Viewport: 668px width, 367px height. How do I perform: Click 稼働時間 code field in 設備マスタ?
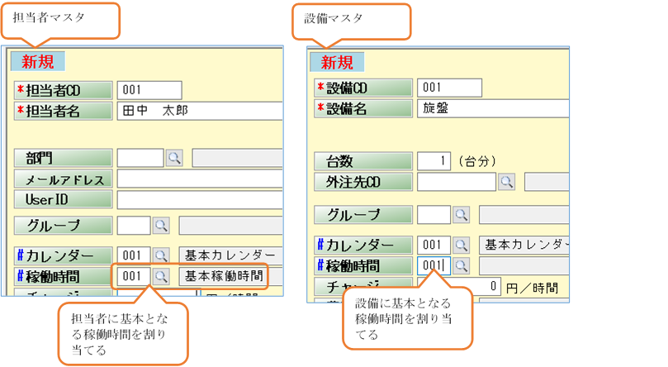(x=433, y=265)
